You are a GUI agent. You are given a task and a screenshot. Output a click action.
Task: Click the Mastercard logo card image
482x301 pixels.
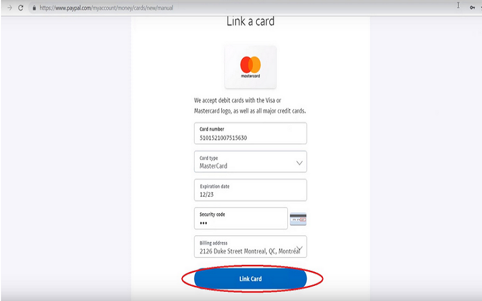[x=251, y=67]
